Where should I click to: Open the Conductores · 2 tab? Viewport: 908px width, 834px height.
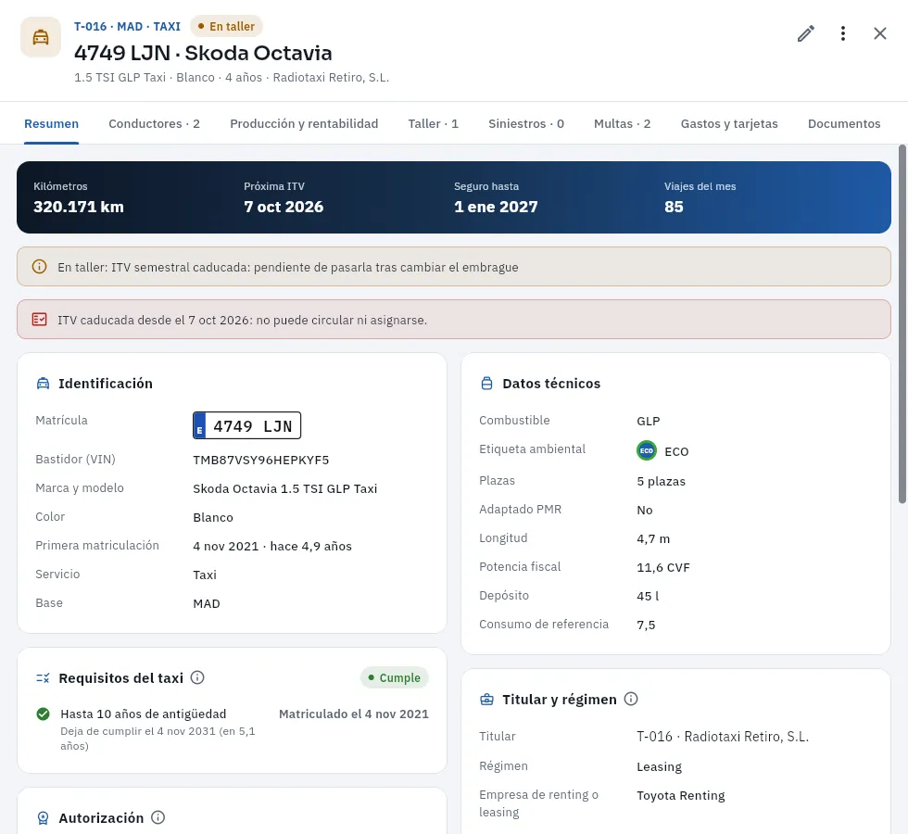coord(154,124)
